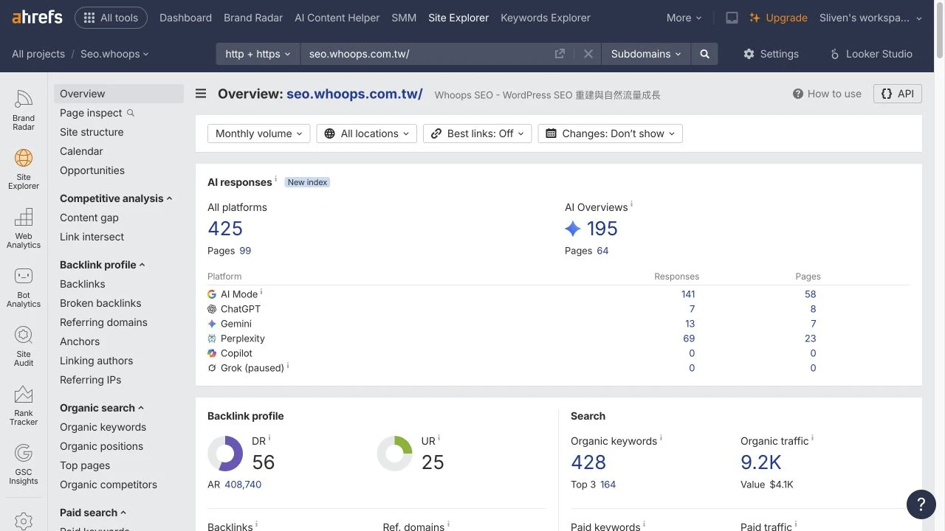Open Web Analytics sidebar icon
The width and height of the screenshot is (945, 531).
point(24,229)
